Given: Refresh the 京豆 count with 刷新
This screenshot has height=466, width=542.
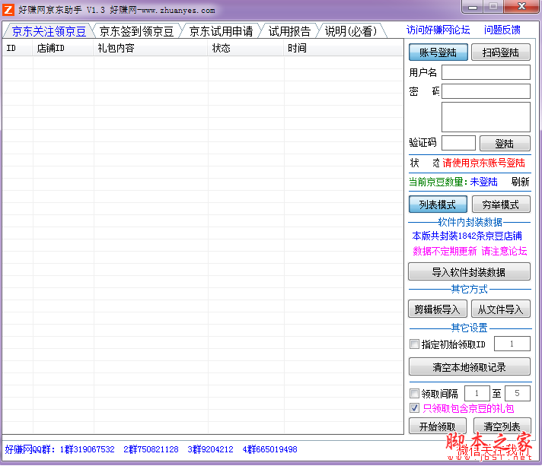Looking at the screenshot, I should [x=520, y=182].
